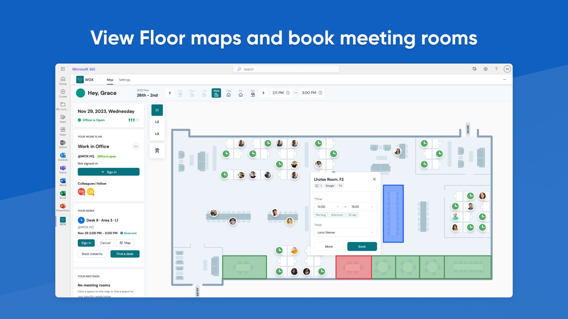Go to the next week
The height and width of the screenshot is (319, 568).
[x=263, y=93]
